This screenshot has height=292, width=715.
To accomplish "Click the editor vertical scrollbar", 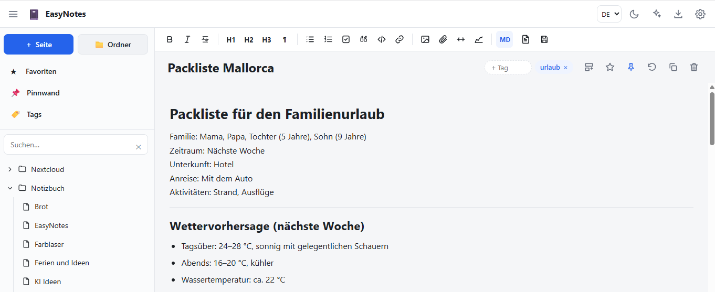I will [712, 118].
